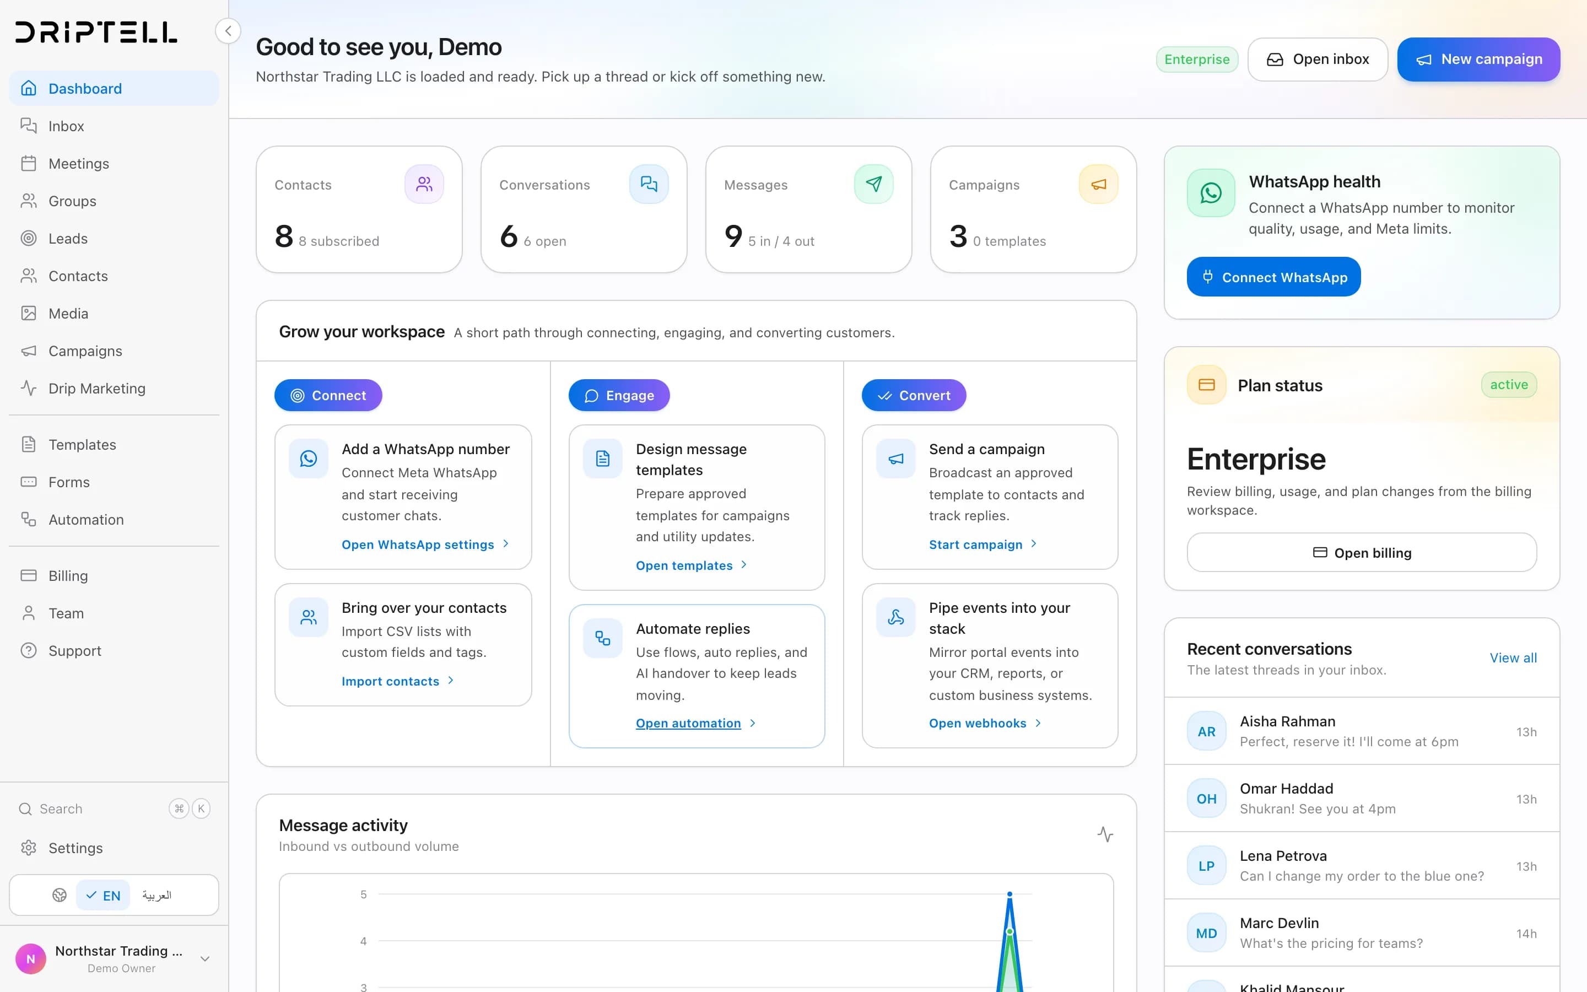
Task: Collapse the sidebar with the chevron button
Action: pyautogui.click(x=228, y=31)
